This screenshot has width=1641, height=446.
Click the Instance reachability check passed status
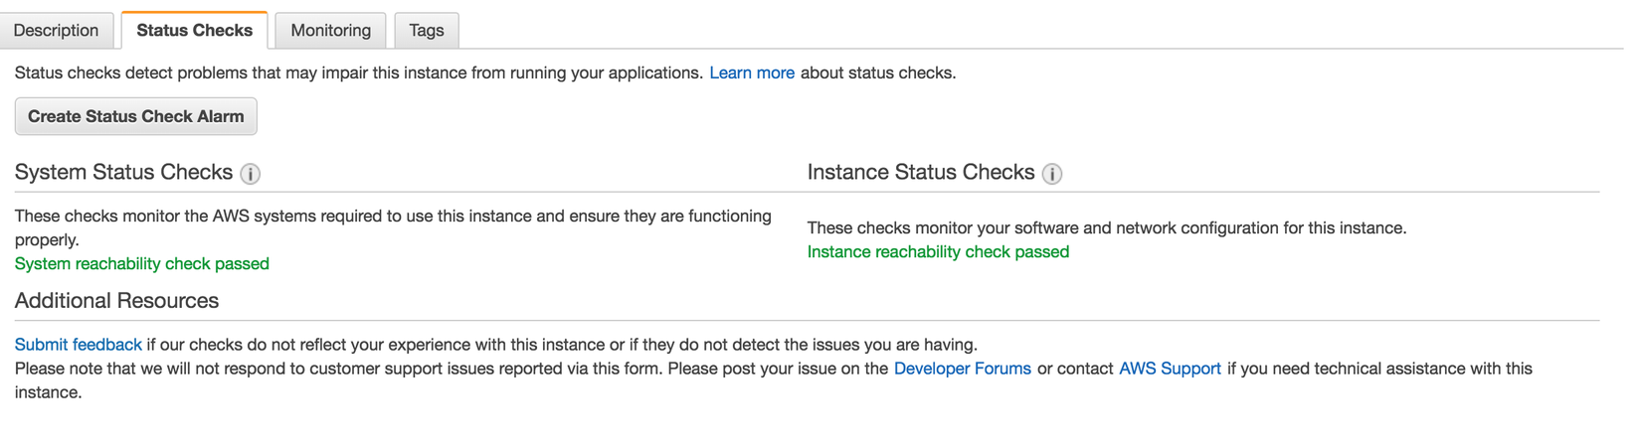(938, 251)
